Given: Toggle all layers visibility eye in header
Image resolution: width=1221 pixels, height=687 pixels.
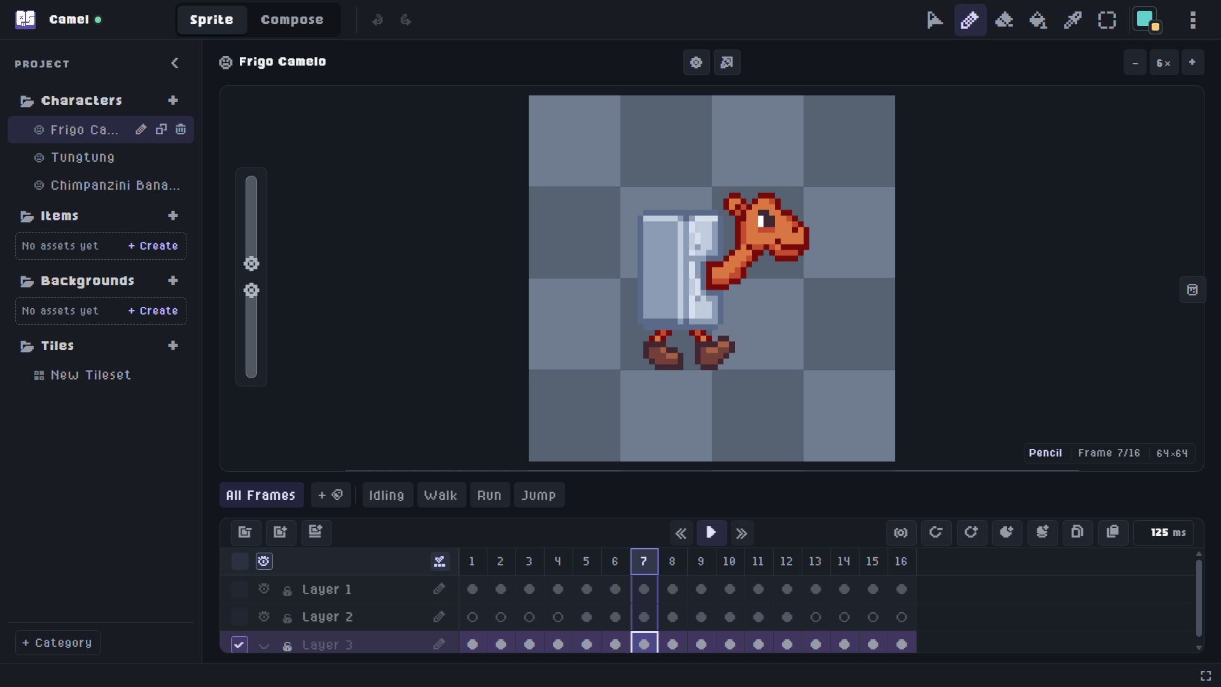Looking at the screenshot, I should click(264, 561).
